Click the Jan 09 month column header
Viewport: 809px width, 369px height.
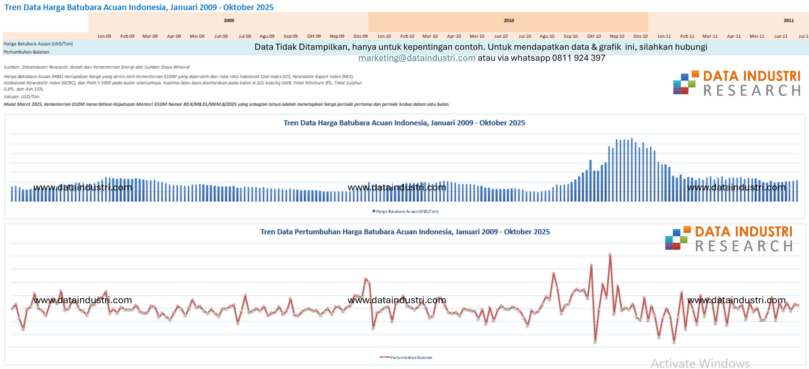(x=104, y=36)
